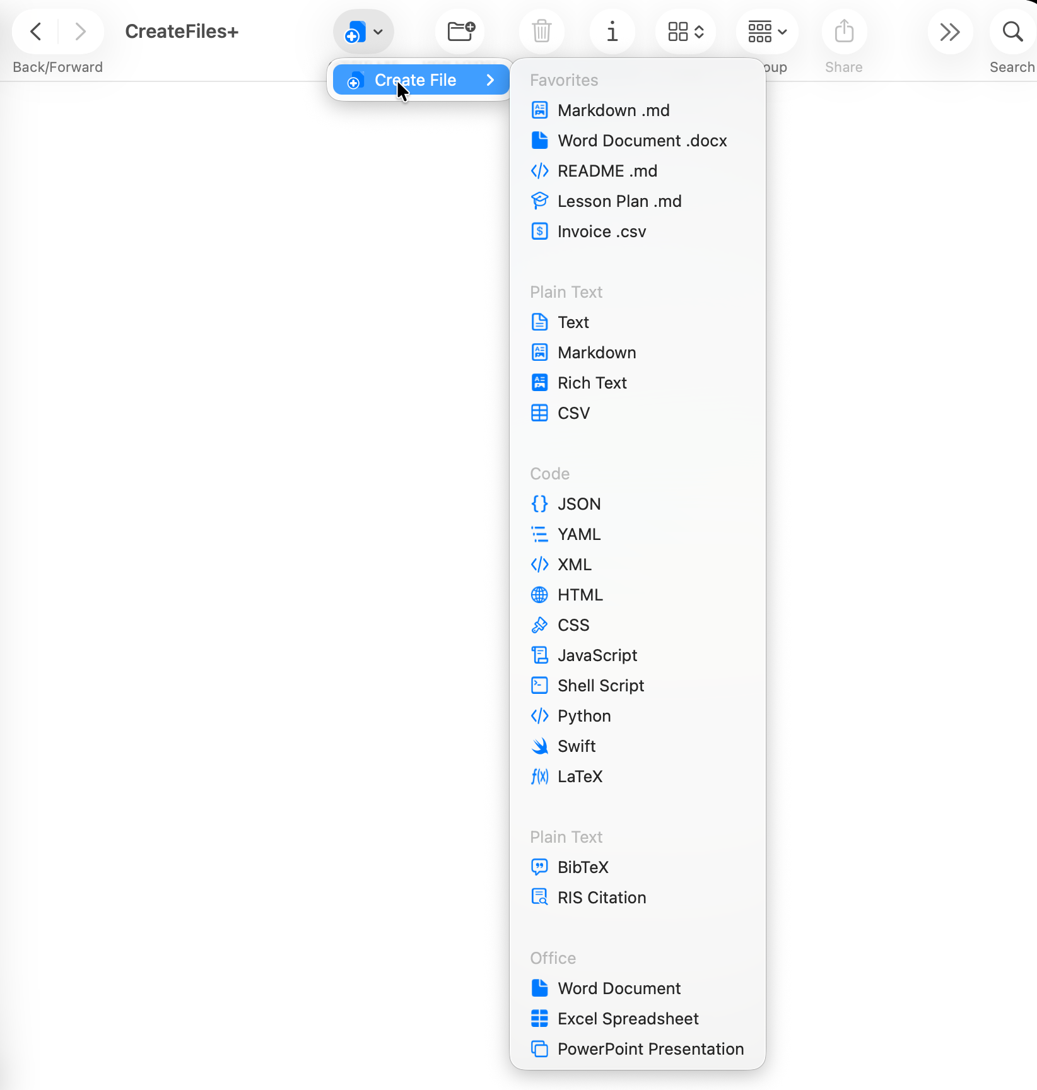Screen dimensions: 1037x1090
Task: Select 'BibTeX' entry
Action: (x=638, y=867)
